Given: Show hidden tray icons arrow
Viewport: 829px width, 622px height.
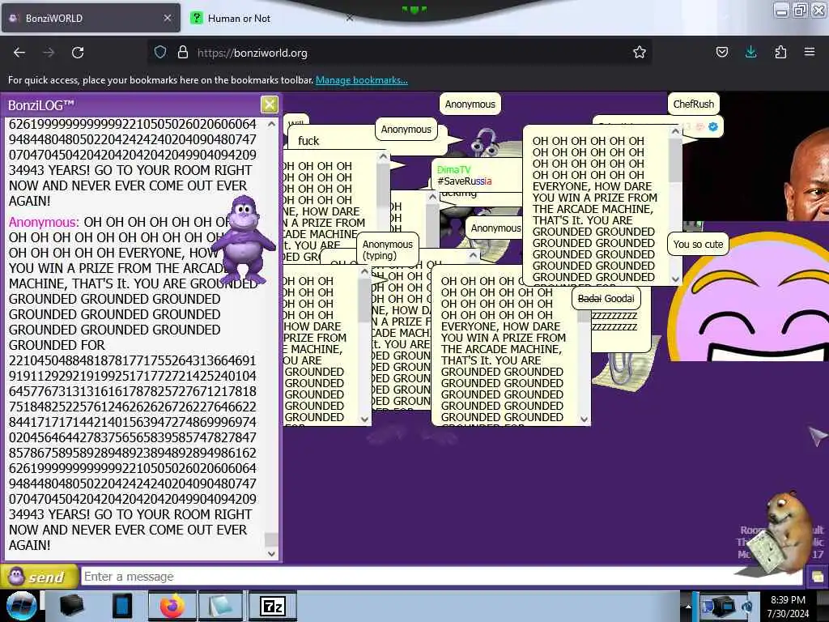Looking at the screenshot, I should [x=688, y=606].
